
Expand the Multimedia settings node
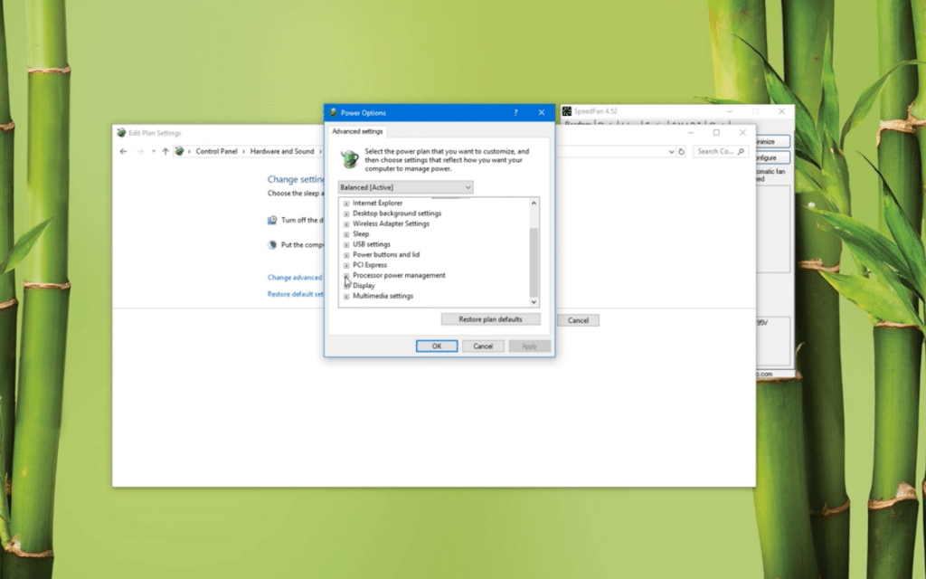click(x=346, y=297)
